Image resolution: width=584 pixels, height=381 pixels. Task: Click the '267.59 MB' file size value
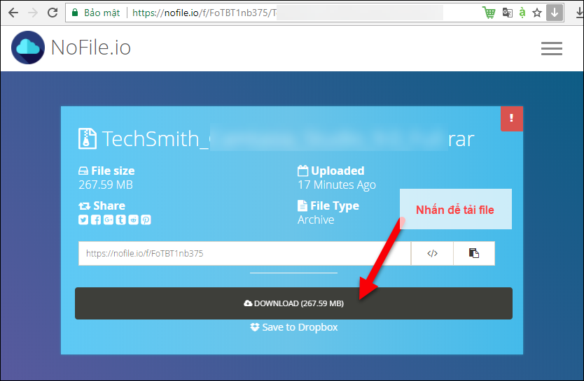(106, 185)
